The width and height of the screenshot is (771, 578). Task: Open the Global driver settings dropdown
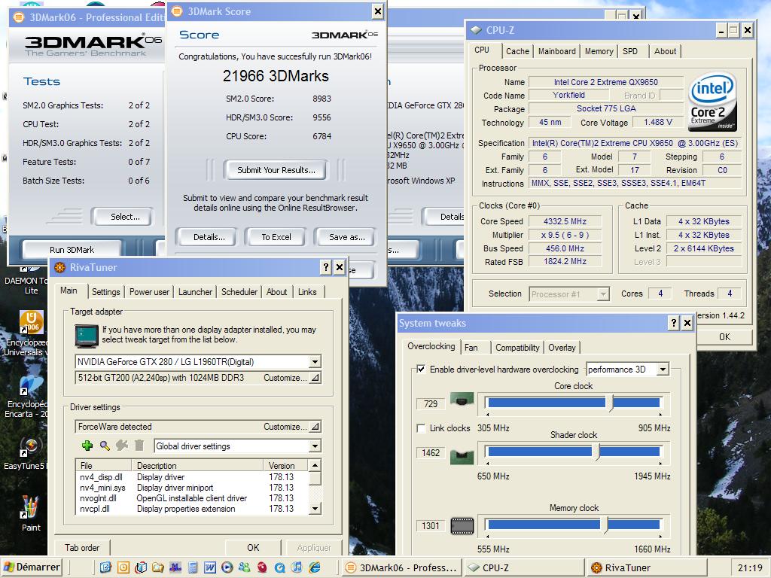tap(315, 446)
